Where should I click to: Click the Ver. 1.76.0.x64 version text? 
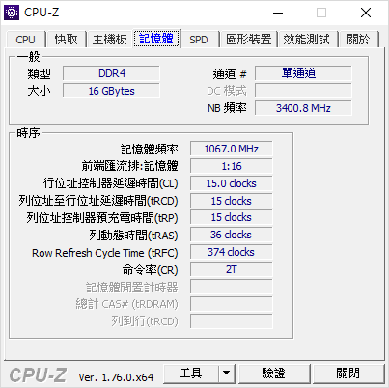[116, 377]
